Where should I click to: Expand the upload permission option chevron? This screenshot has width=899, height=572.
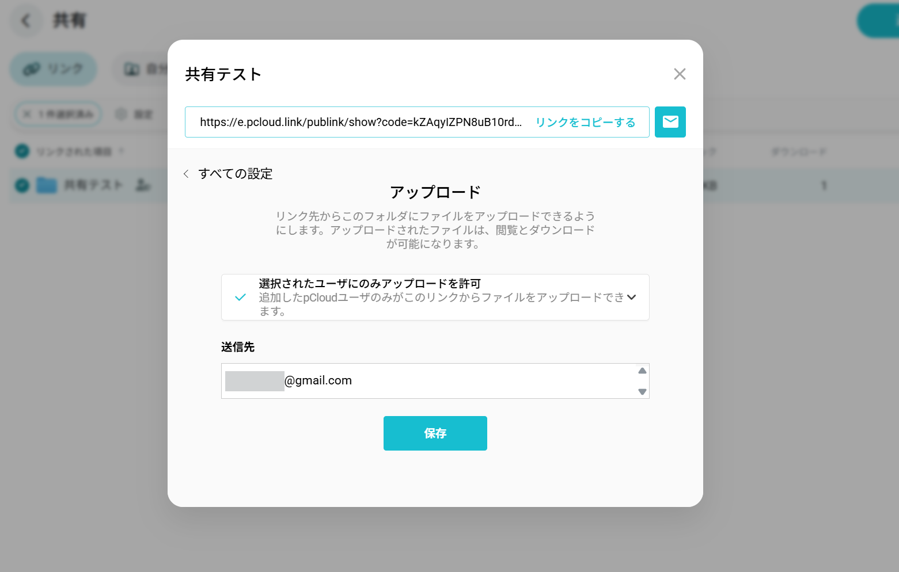(x=632, y=298)
